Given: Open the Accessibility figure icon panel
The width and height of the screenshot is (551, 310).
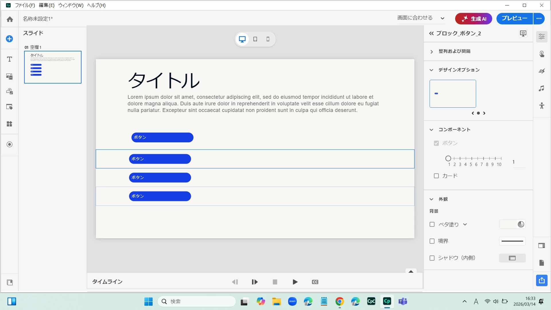Looking at the screenshot, I should point(542,106).
